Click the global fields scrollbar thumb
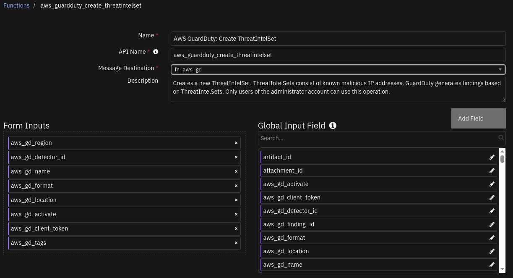The image size is (513, 278). [502, 159]
